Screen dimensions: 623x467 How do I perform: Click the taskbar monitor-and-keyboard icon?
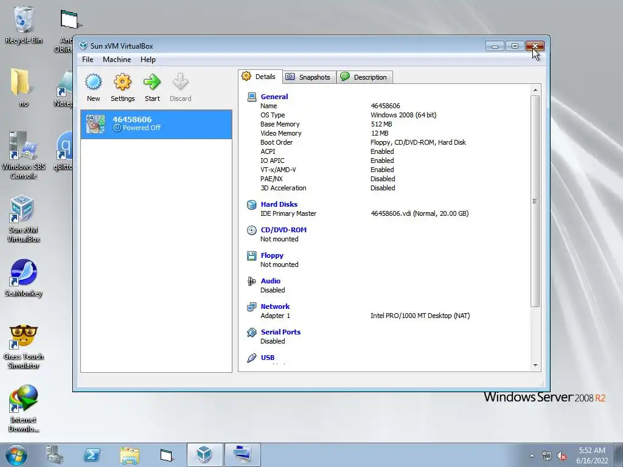tap(242, 455)
